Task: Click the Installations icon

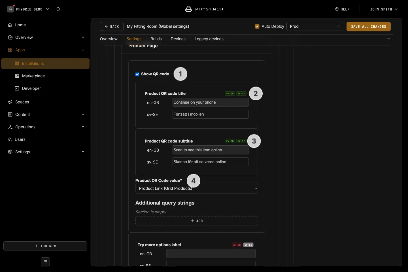Action: pyautogui.click(x=17, y=63)
